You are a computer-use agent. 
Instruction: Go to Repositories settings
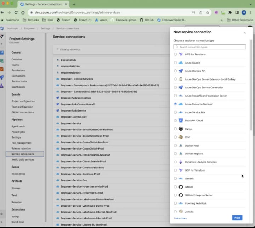[x=18, y=174]
